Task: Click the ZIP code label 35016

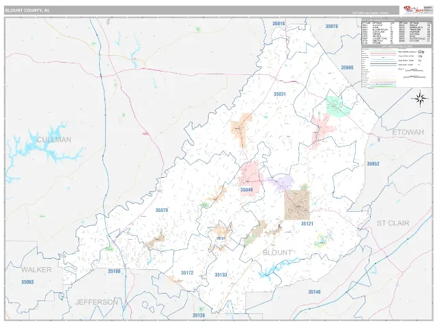Action: tap(279, 24)
